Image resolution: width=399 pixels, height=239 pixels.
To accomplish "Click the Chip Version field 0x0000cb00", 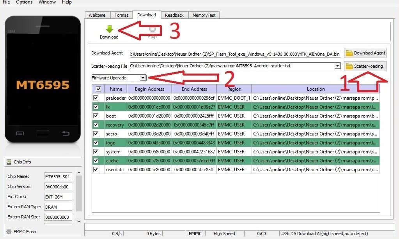I will 58,187.
